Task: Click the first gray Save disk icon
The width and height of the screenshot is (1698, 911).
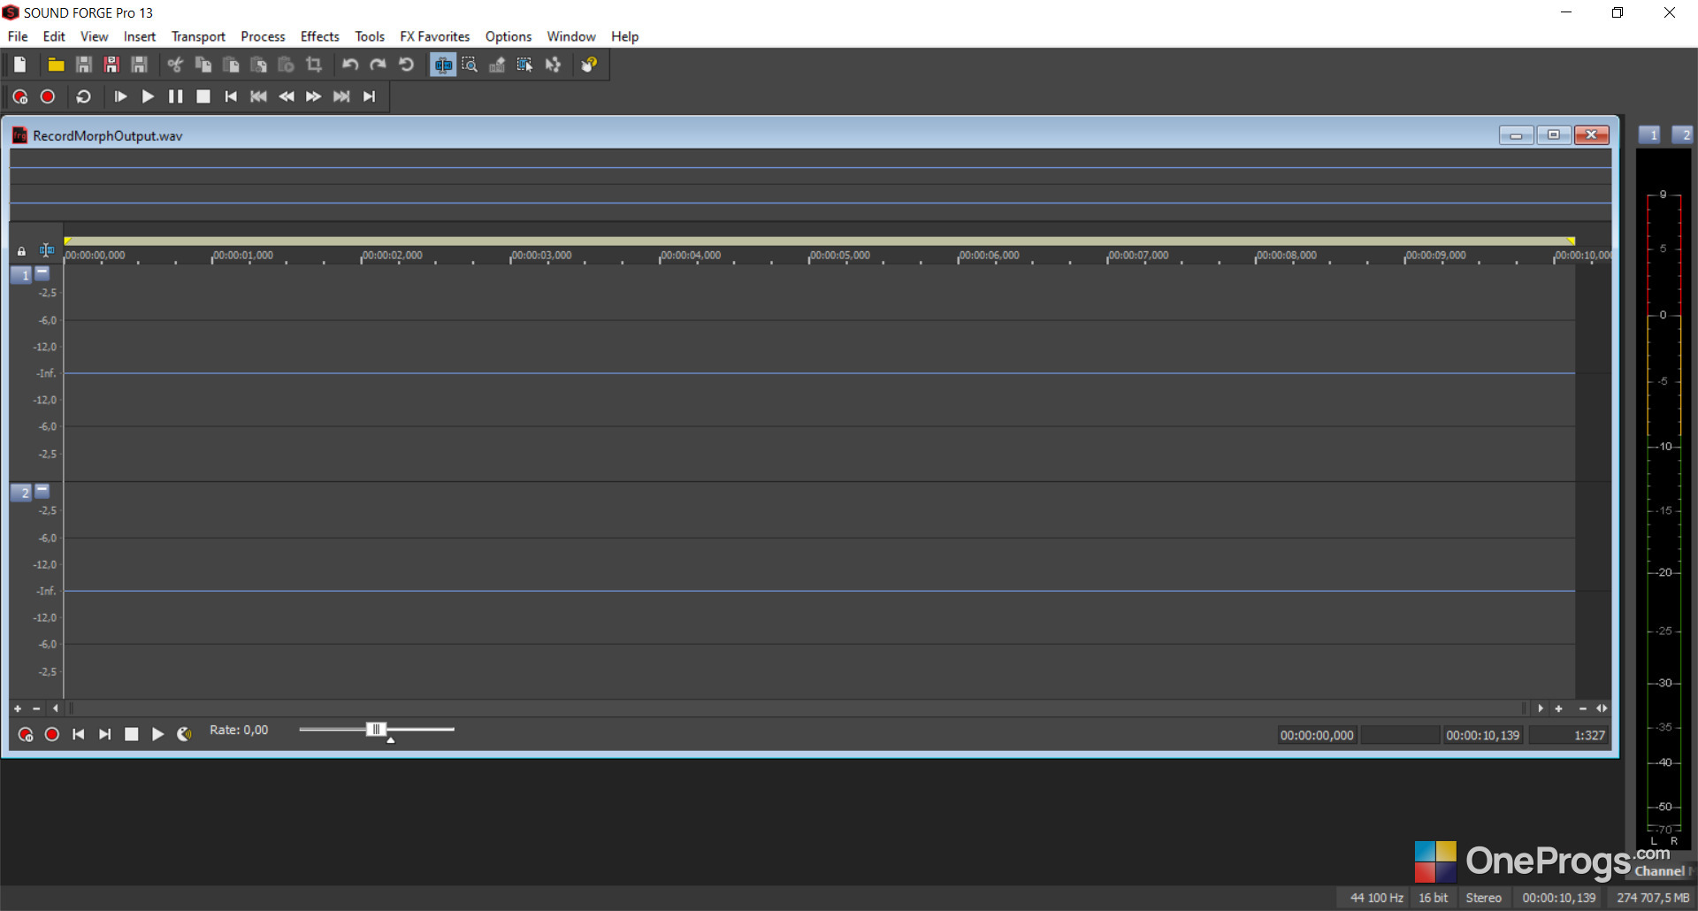Action: point(84,65)
